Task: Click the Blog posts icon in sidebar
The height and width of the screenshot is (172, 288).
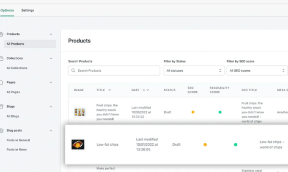Action: (1, 130)
